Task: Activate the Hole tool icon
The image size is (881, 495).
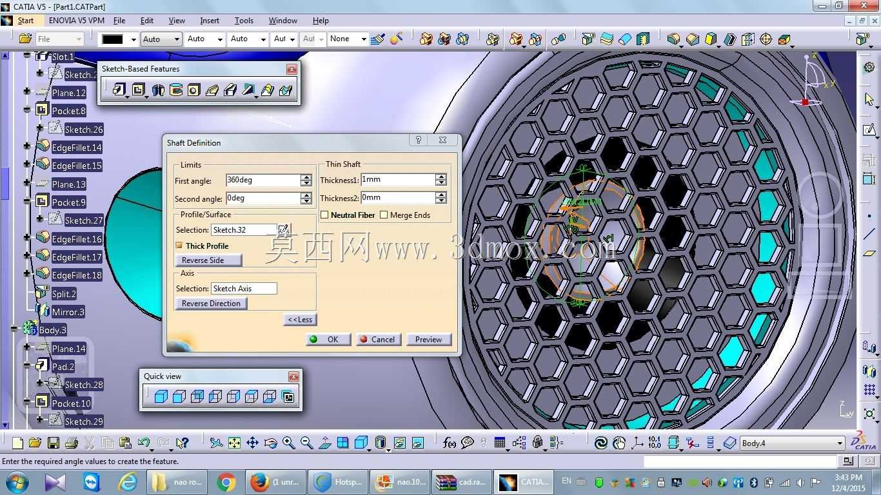Action: pos(193,90)
